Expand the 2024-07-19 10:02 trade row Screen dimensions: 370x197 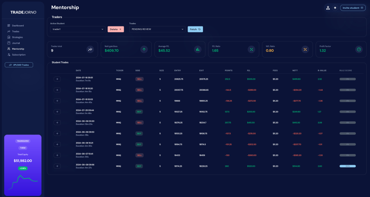57,101
